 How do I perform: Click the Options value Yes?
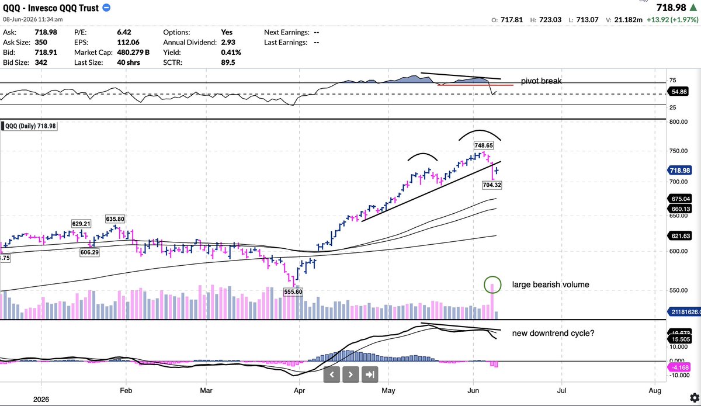coord(227,32)
